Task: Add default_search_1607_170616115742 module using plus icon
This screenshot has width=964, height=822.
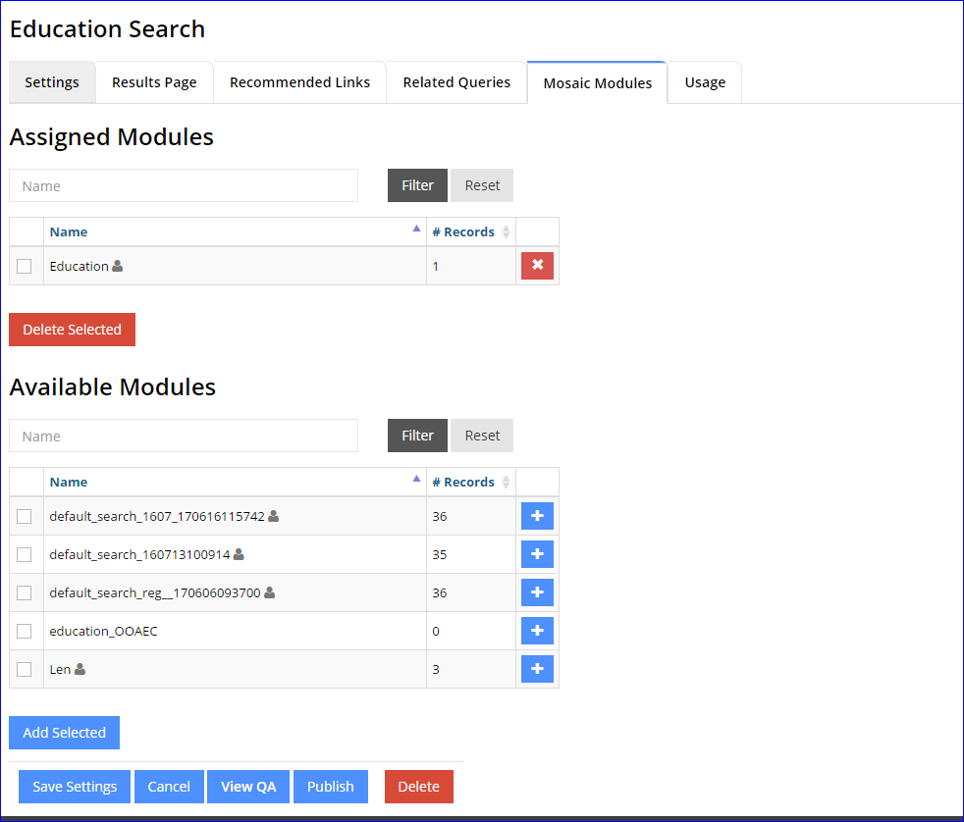Action: (x=537, y=516)
